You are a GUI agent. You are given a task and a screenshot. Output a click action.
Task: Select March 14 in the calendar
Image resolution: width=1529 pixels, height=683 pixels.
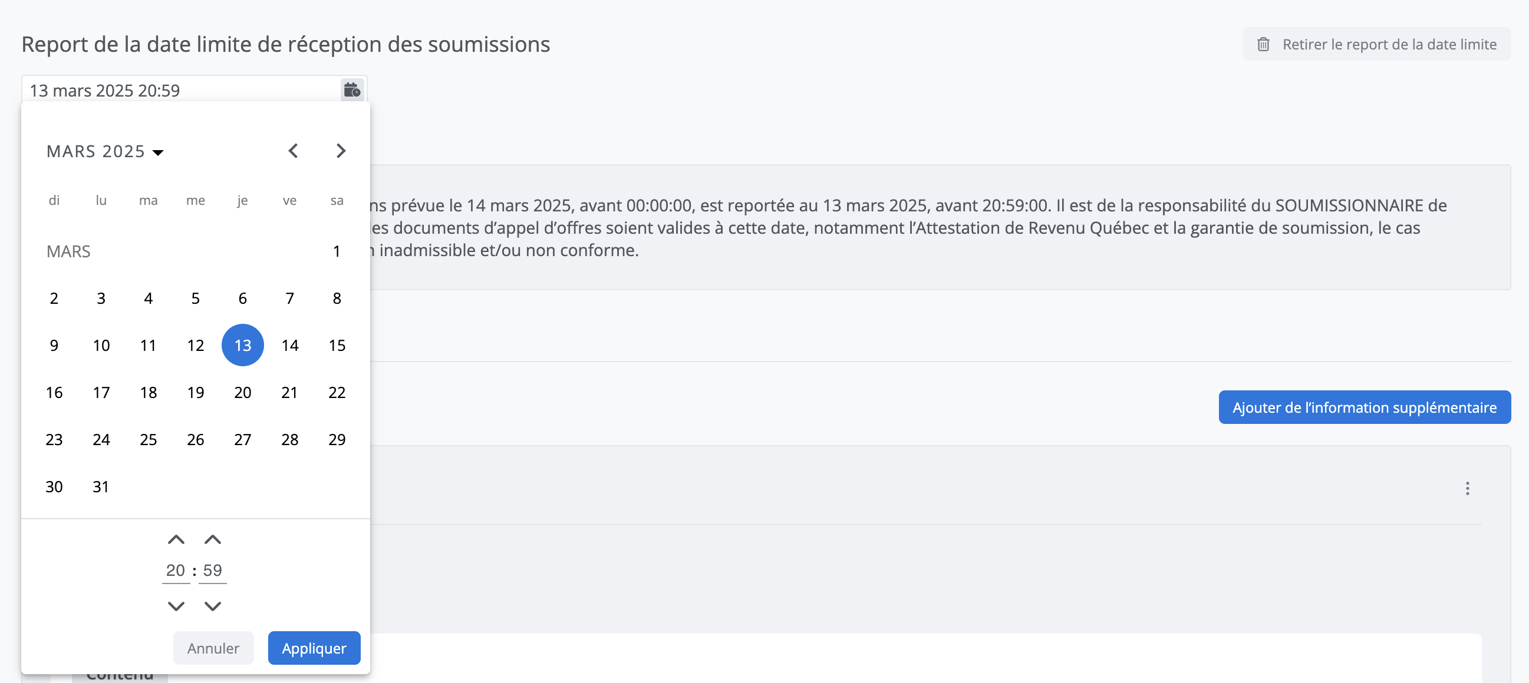coord(289,345)
